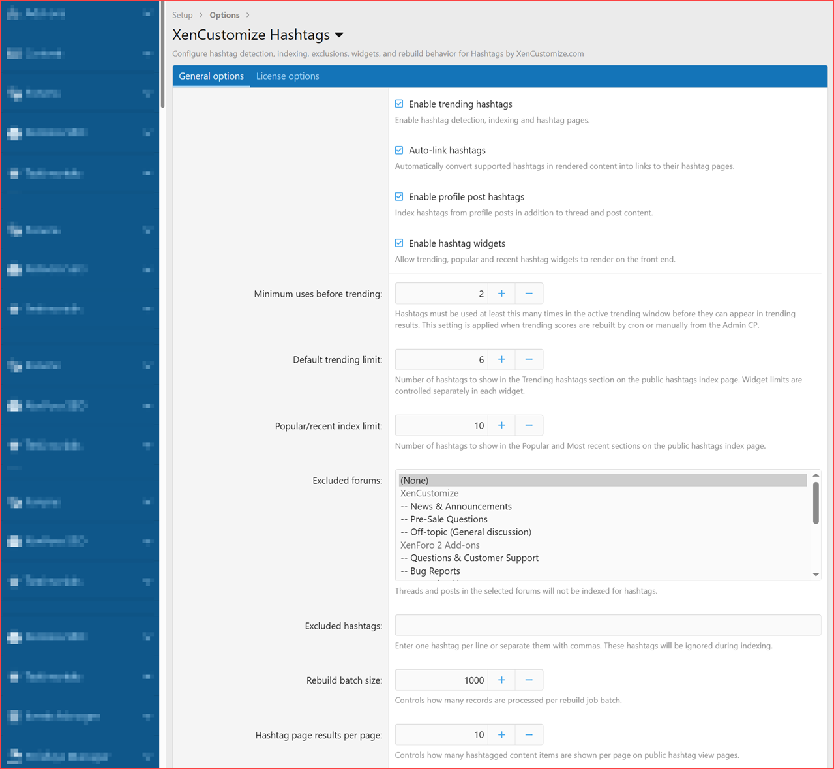
Task: Decrease Hashtag page results per page
Action: click(529, 734)
